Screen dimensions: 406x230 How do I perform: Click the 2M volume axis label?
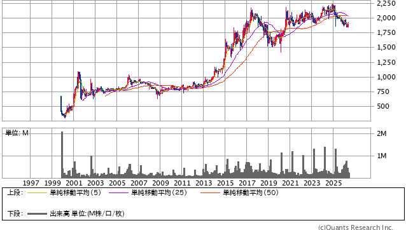pyautogui.click(x=382, y=133)
